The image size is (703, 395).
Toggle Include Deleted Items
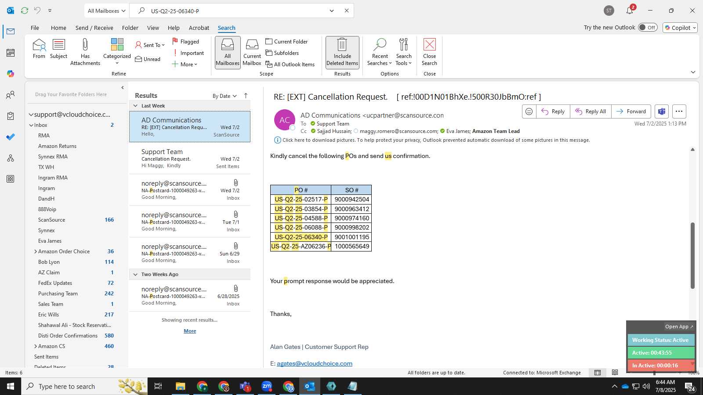[342, 52]
